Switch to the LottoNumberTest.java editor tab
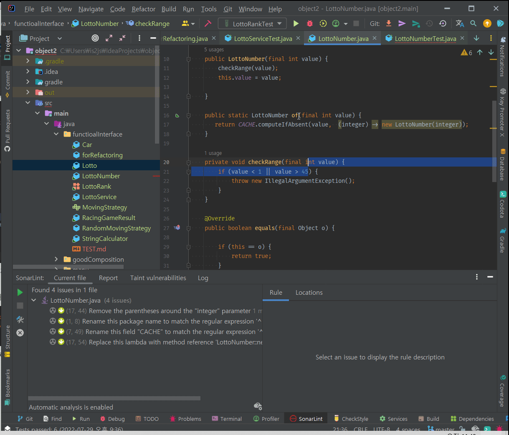 pos(425,38)
